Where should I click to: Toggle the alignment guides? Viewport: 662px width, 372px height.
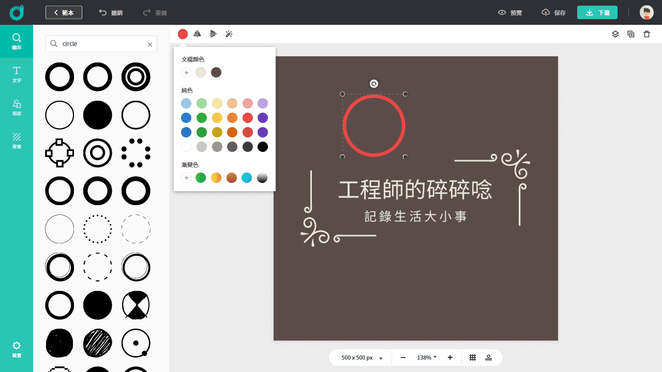point(488,357)
